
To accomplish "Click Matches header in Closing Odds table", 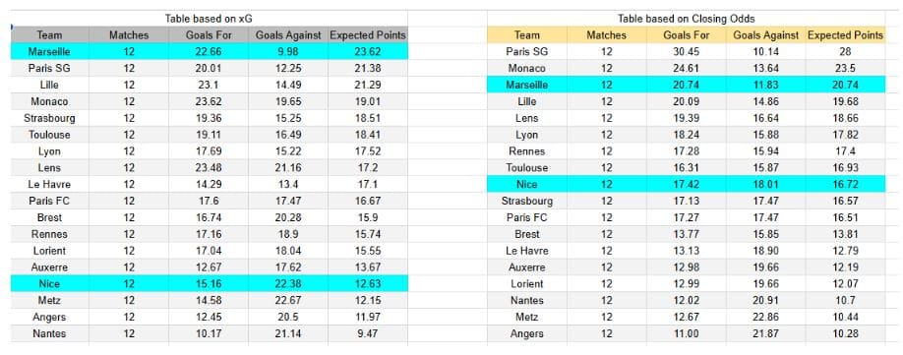I will coord(606,35).
